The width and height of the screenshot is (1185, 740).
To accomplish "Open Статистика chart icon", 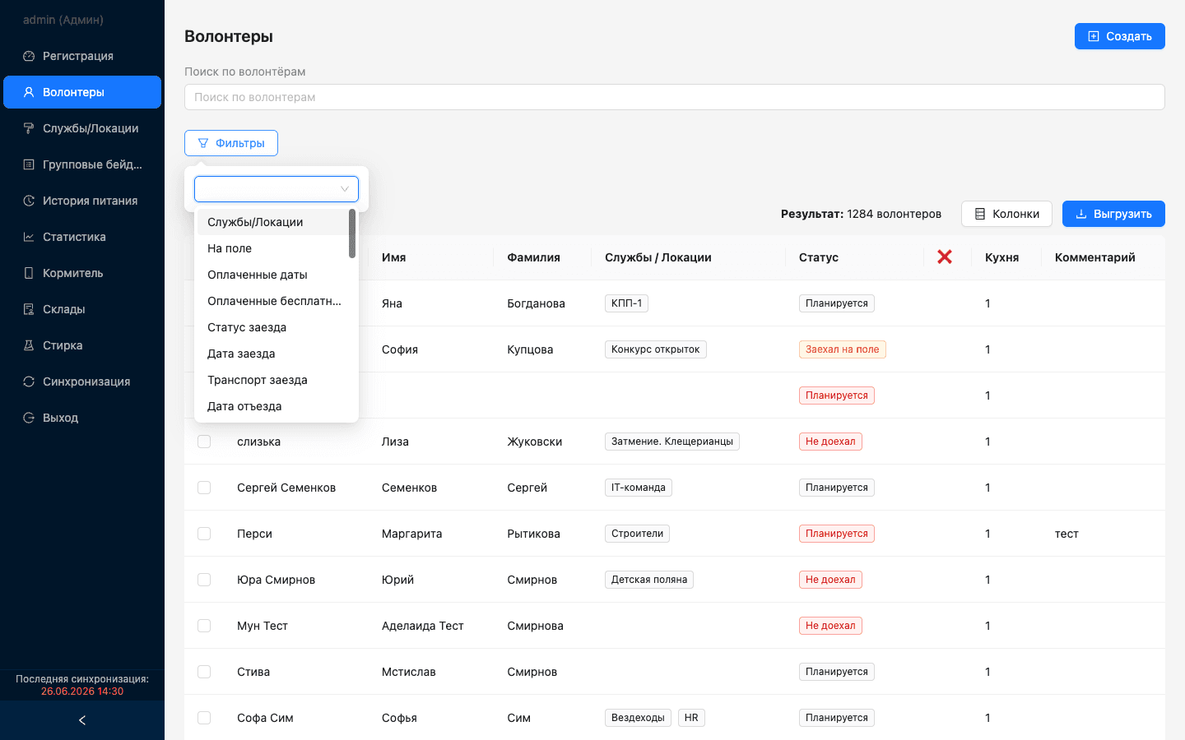I will pyautogui.click(x=29, y=237).
